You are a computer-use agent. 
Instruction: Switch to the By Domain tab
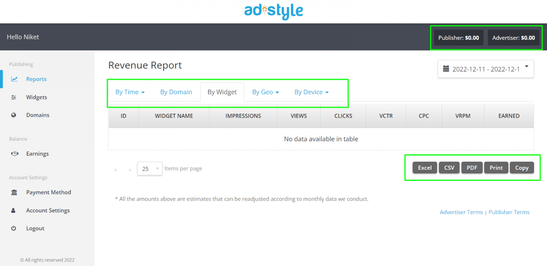pos(176,92)
